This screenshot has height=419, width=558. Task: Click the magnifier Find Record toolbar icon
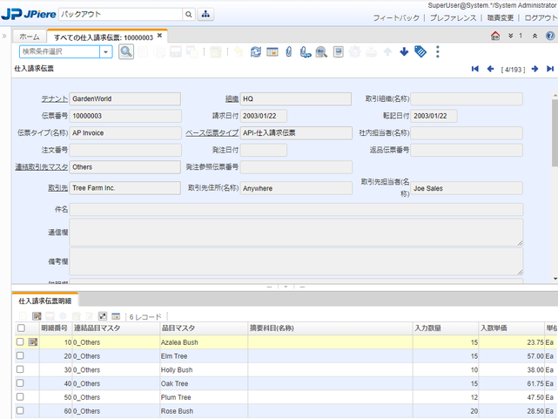(x=126, y=52)
